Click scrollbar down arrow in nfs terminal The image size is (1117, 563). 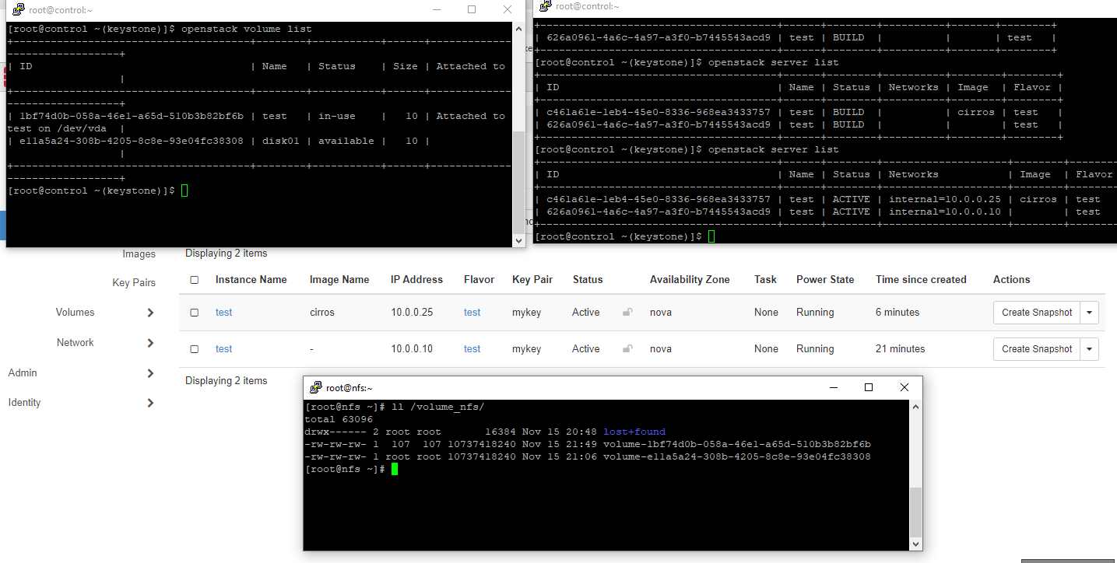(x=916, y=544)
